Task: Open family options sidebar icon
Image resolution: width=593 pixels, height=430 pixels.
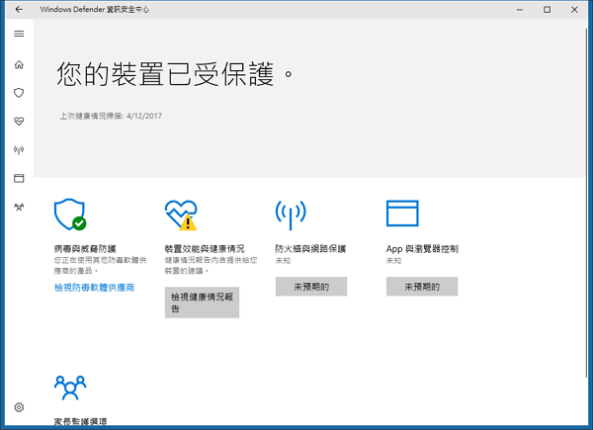Action: (19, 207)
